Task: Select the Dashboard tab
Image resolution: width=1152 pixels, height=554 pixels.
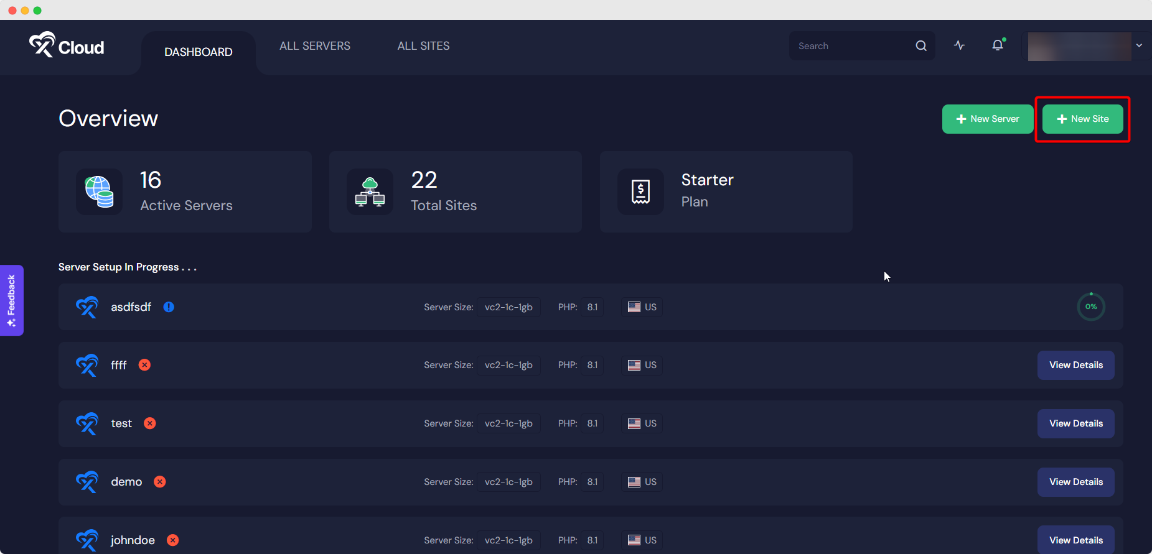Action: click(x=198, y=52)
